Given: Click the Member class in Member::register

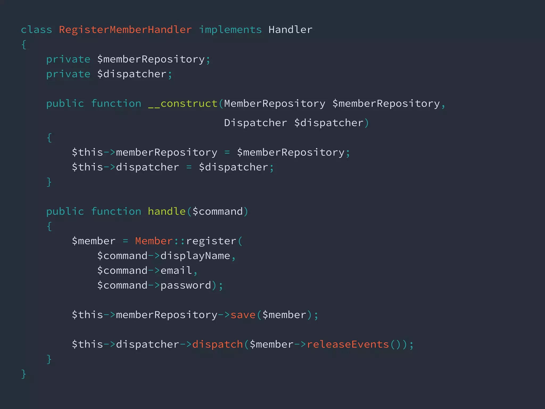Looking at the screenshot, I should 154,241.
